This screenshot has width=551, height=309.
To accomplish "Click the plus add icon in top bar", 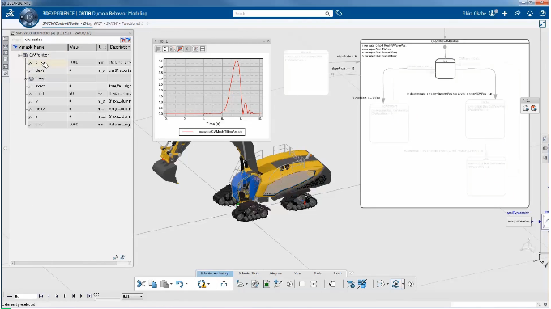I will click(505, 13).
